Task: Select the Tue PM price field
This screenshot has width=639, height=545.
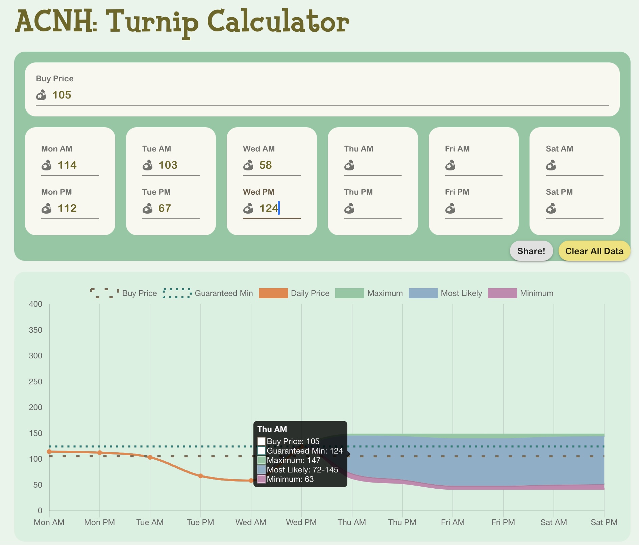Action: pyautogui.click(x=177, y=209)
